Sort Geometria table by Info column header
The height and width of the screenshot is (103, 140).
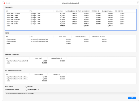pos(17,11)
